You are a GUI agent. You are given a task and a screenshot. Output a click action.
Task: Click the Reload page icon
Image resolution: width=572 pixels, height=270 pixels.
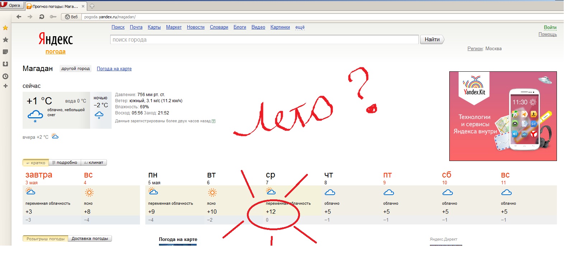click(x=42, y=17)
